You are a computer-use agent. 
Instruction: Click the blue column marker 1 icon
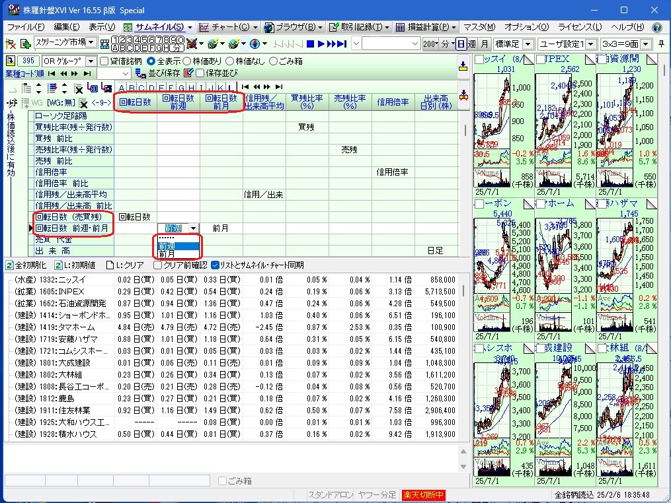coord(93,88)
